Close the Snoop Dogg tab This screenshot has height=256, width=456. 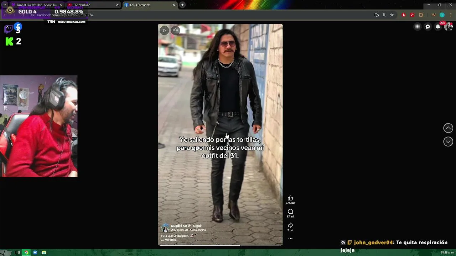pos(61,5)
